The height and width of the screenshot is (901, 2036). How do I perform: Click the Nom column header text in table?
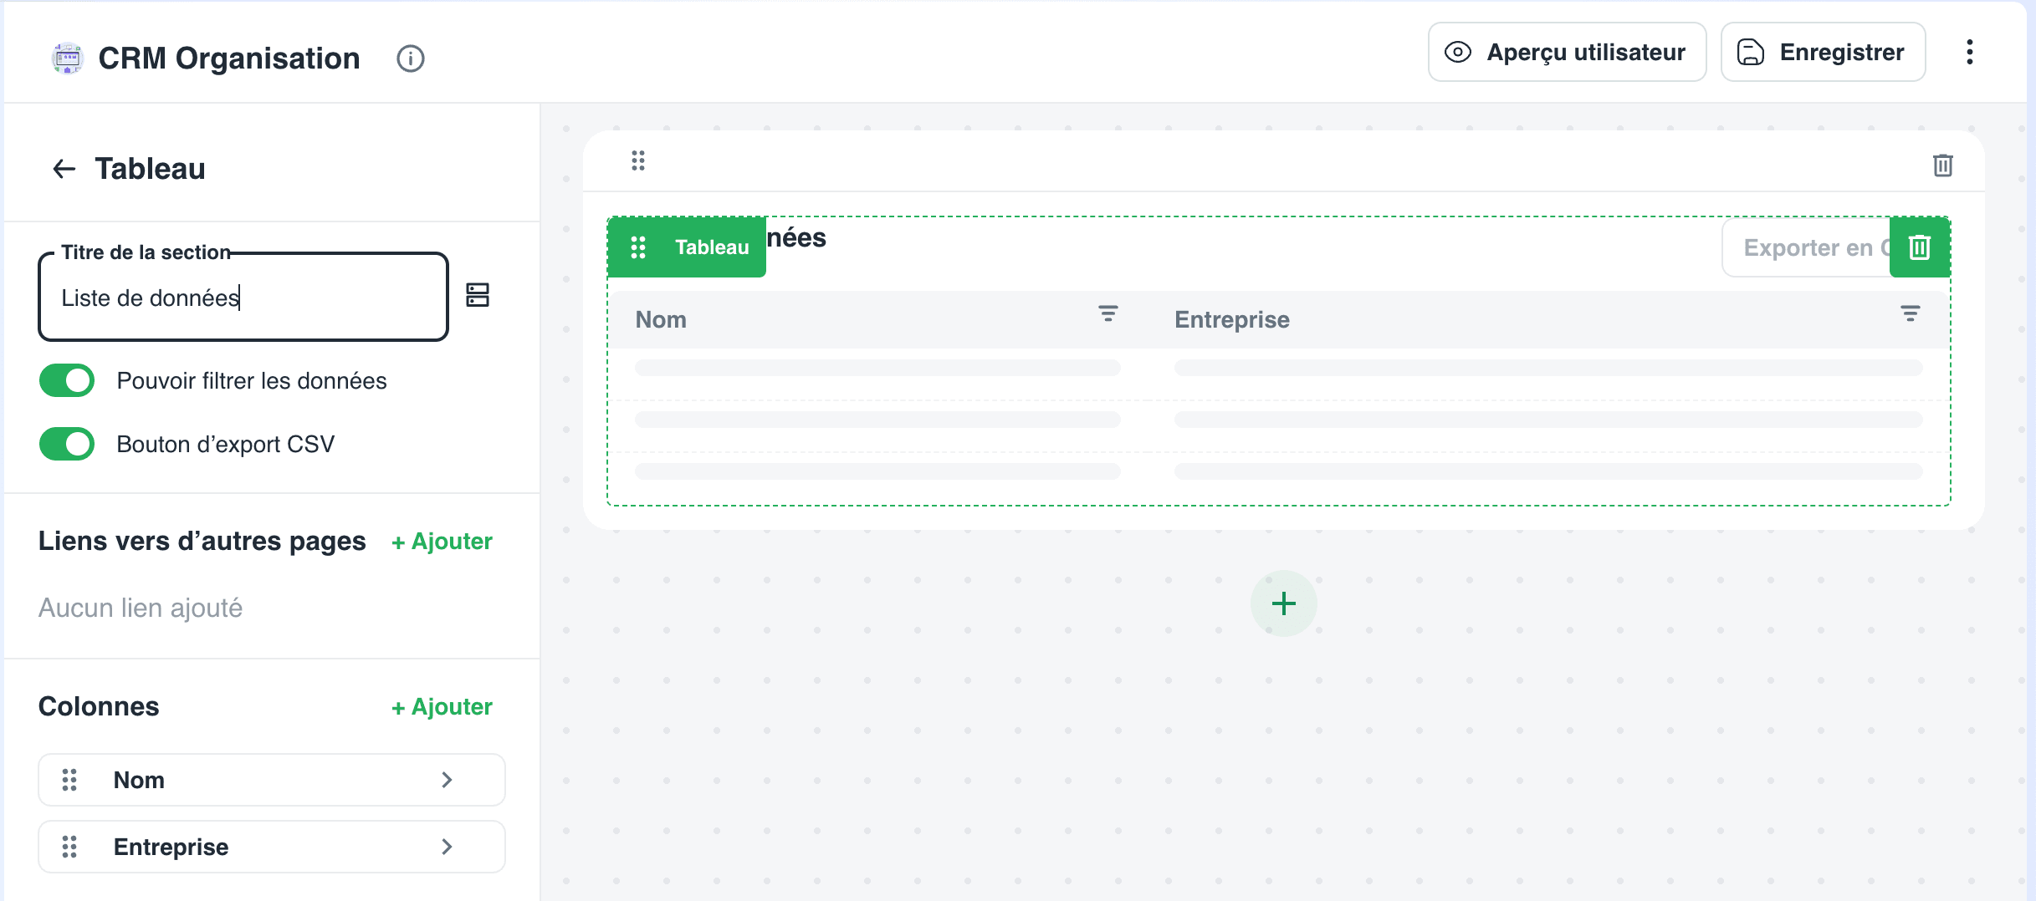click(661, 319)
